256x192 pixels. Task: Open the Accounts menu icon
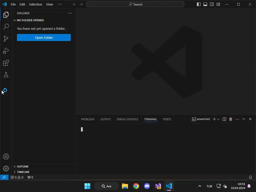click(x=6, y=156)
